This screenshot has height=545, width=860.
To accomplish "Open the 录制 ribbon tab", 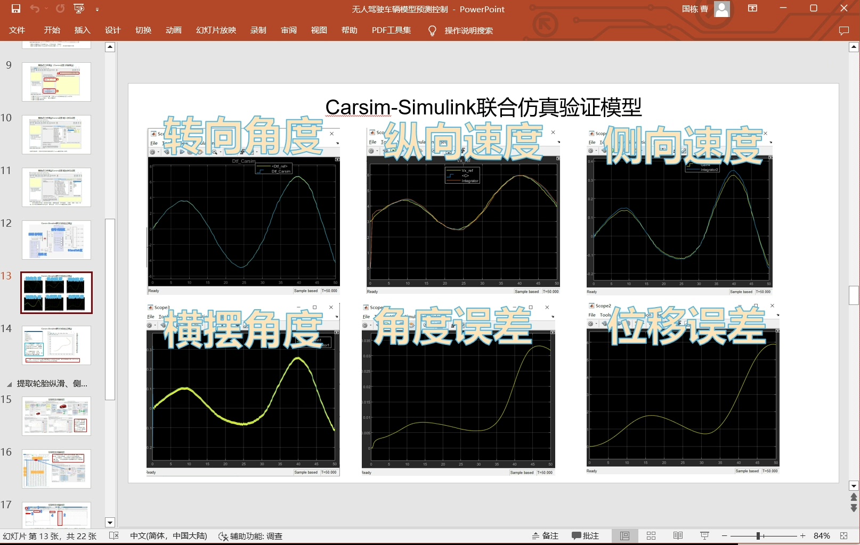I will point(258,30).
